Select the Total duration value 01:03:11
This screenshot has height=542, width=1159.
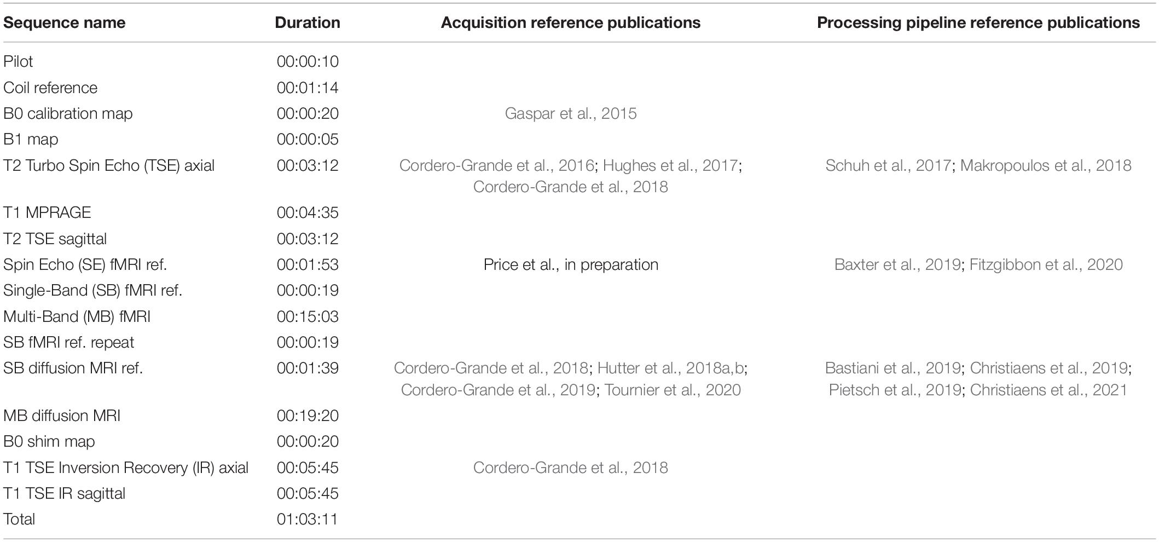coord(308,519)
